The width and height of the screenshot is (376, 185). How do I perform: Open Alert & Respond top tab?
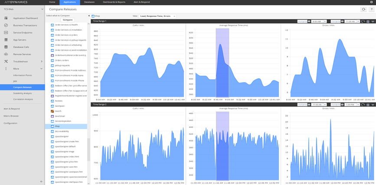click(x=142, y=2)
